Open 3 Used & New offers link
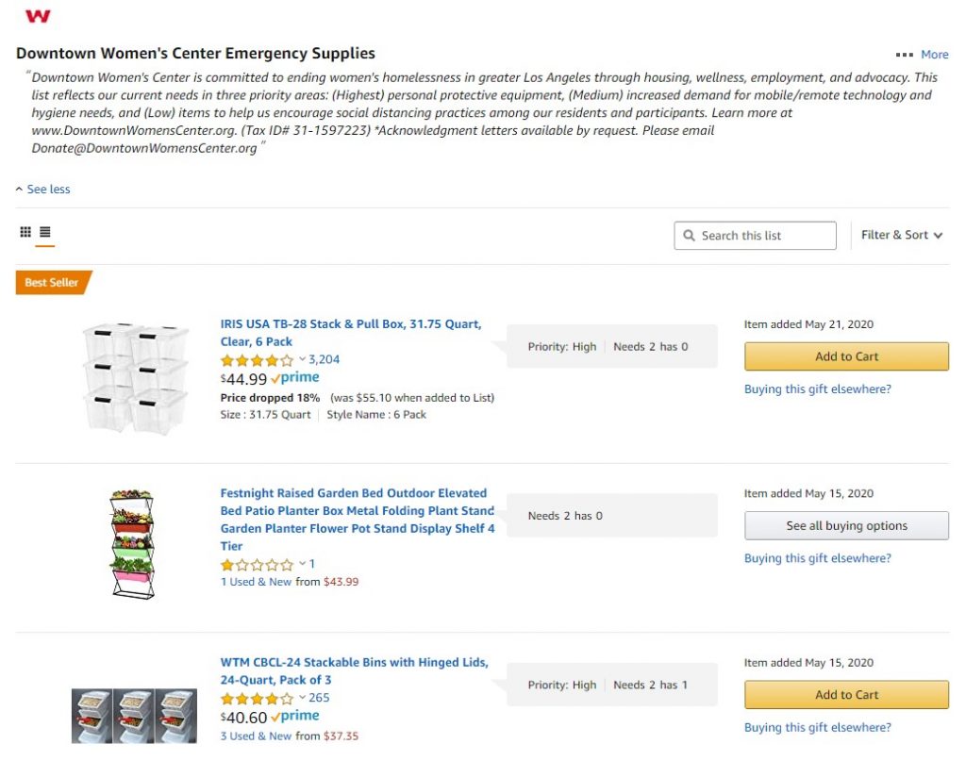This screenshot has height=777, width=966. (256, 736)
